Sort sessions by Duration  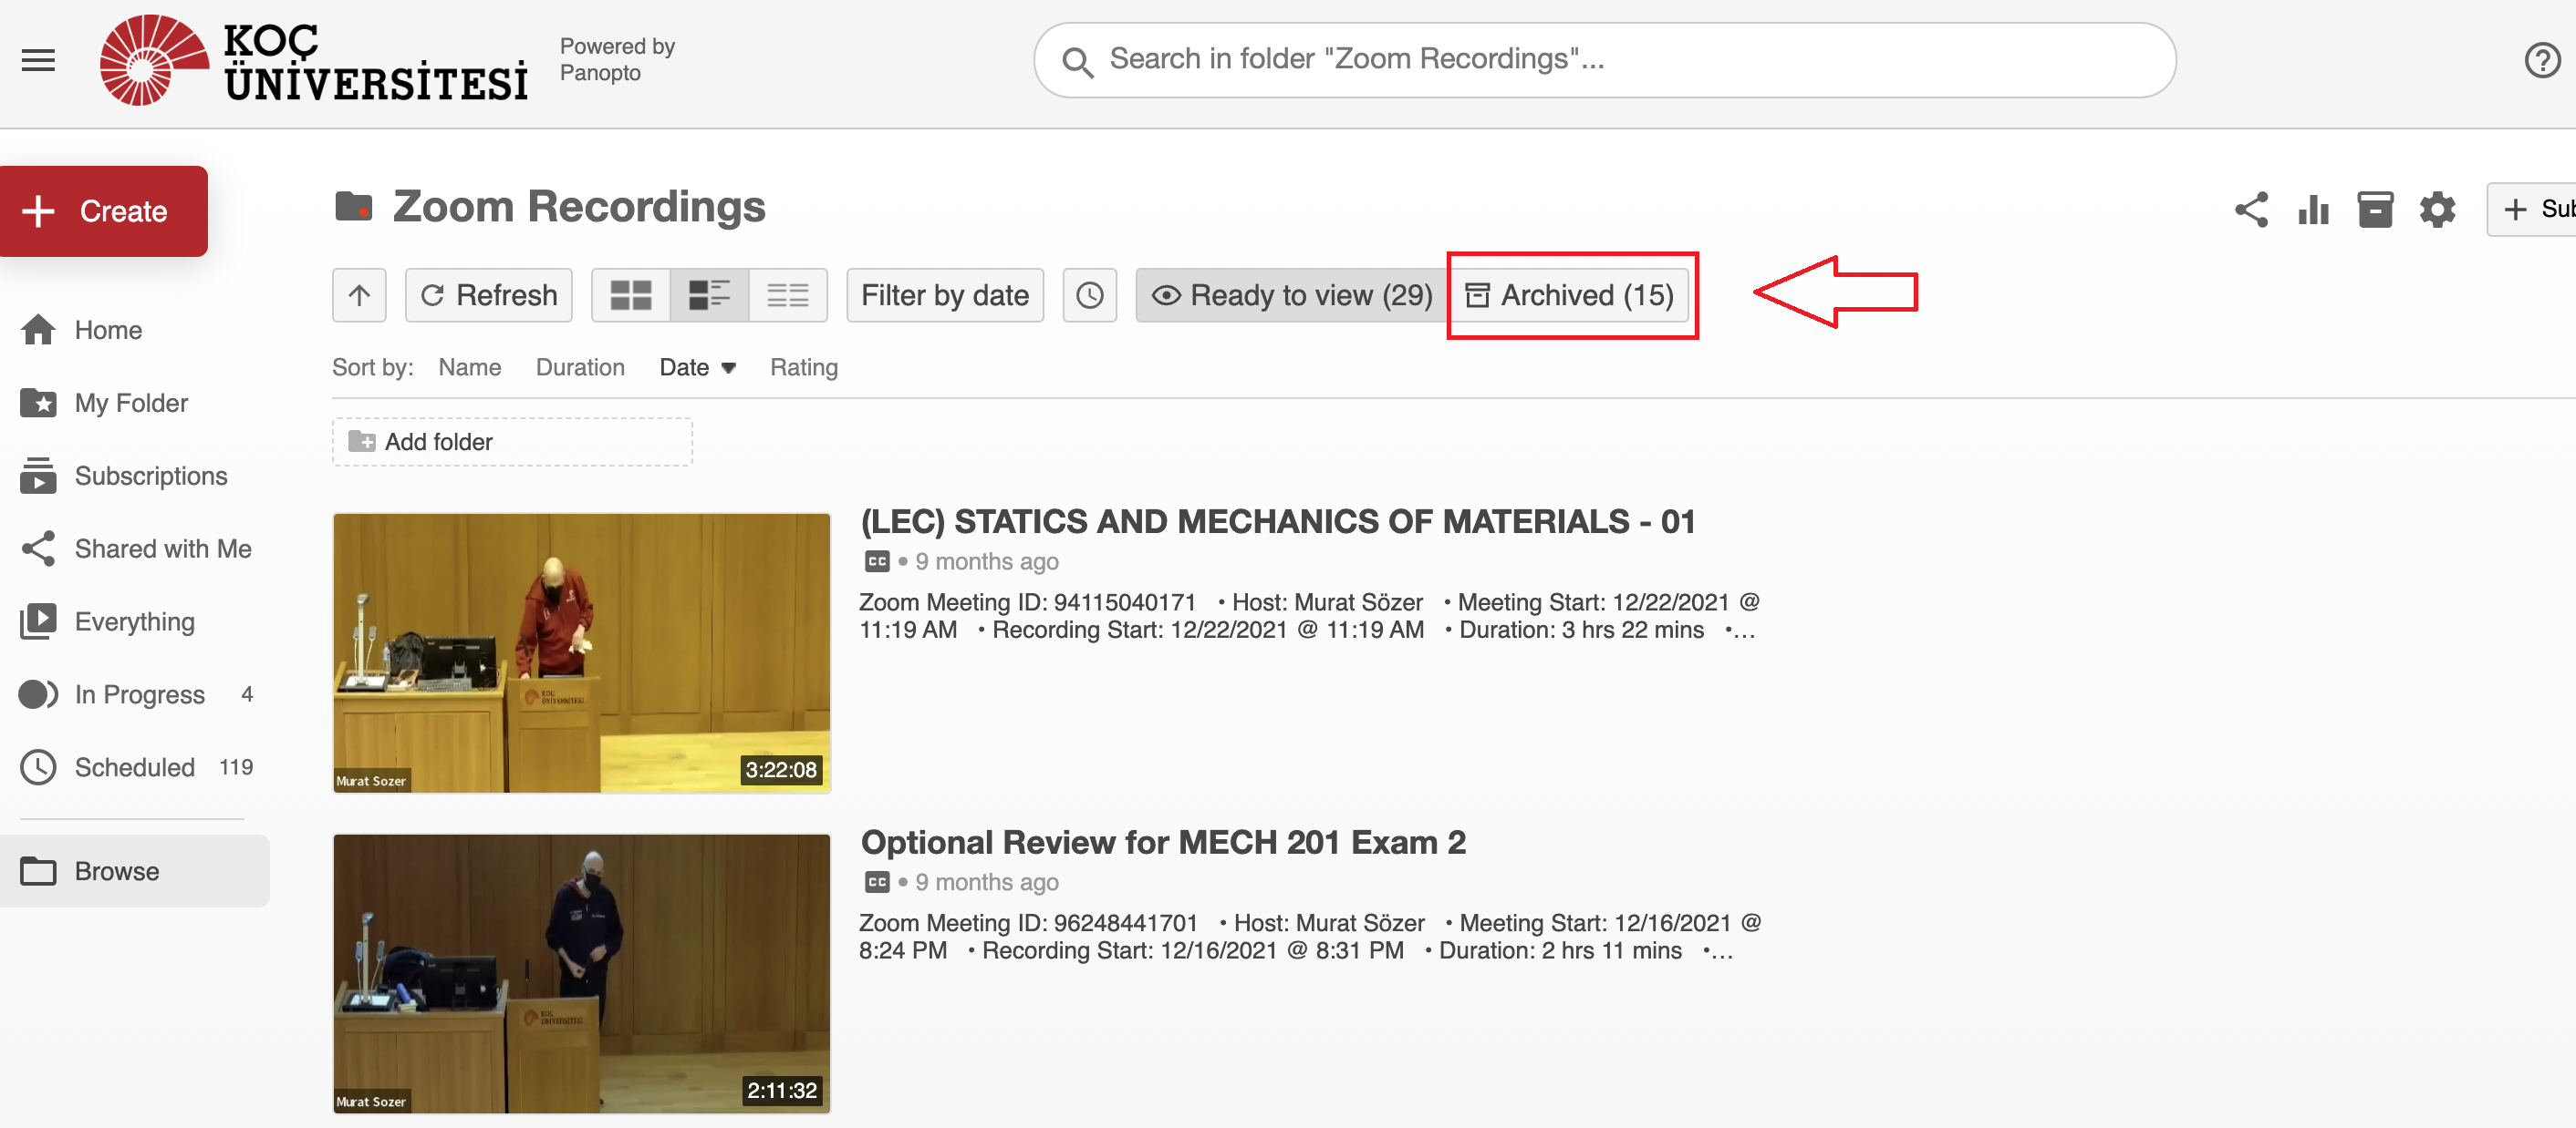(x=580, y=368)
